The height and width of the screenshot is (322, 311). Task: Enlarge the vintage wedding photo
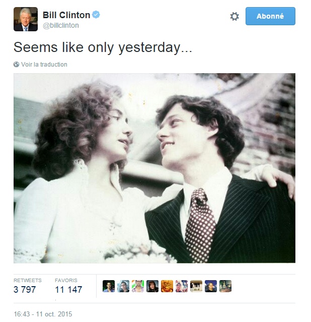(x=154, y=168)
